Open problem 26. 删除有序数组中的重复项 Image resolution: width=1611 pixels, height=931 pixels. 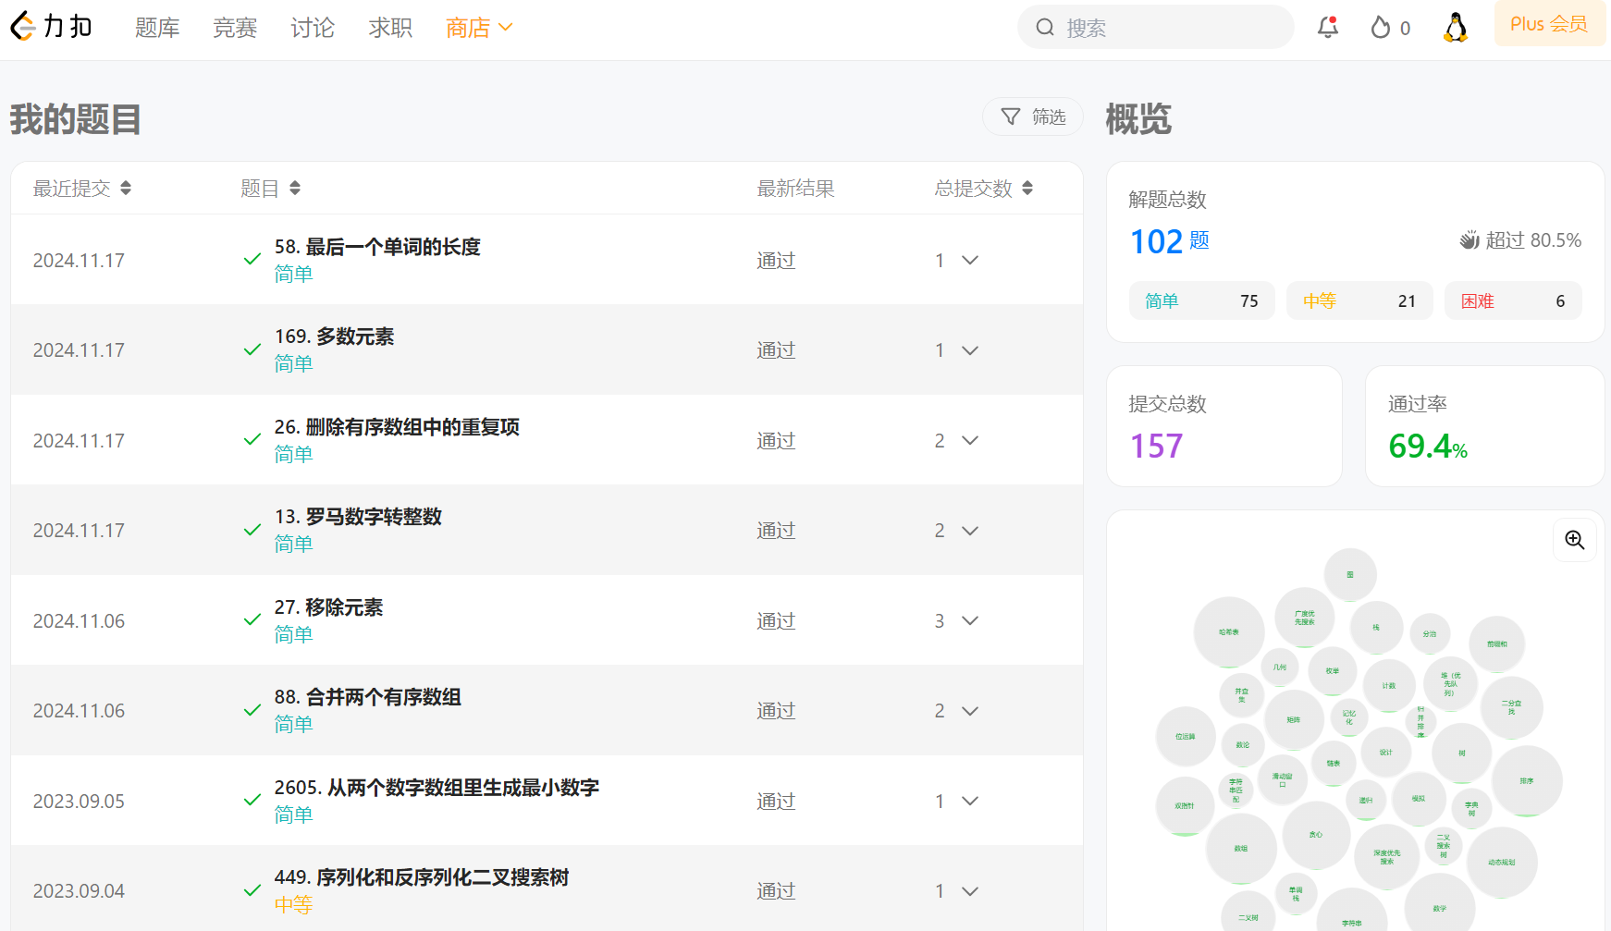(397, 427)
